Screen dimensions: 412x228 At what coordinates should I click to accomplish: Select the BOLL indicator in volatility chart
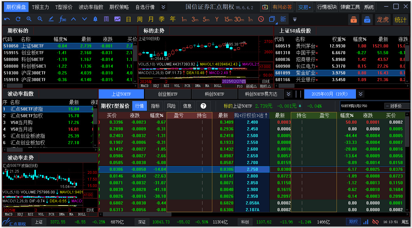point(82,215)
